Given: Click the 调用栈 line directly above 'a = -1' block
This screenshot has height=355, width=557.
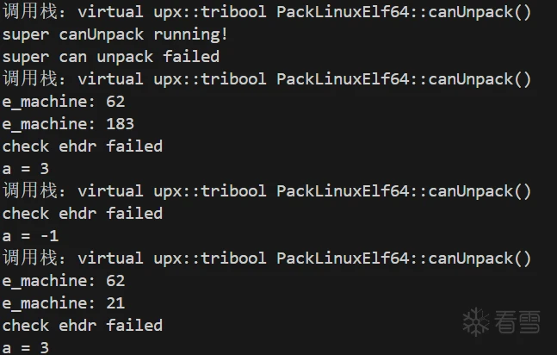Looking at the screenshot, I should coord(267,191).
